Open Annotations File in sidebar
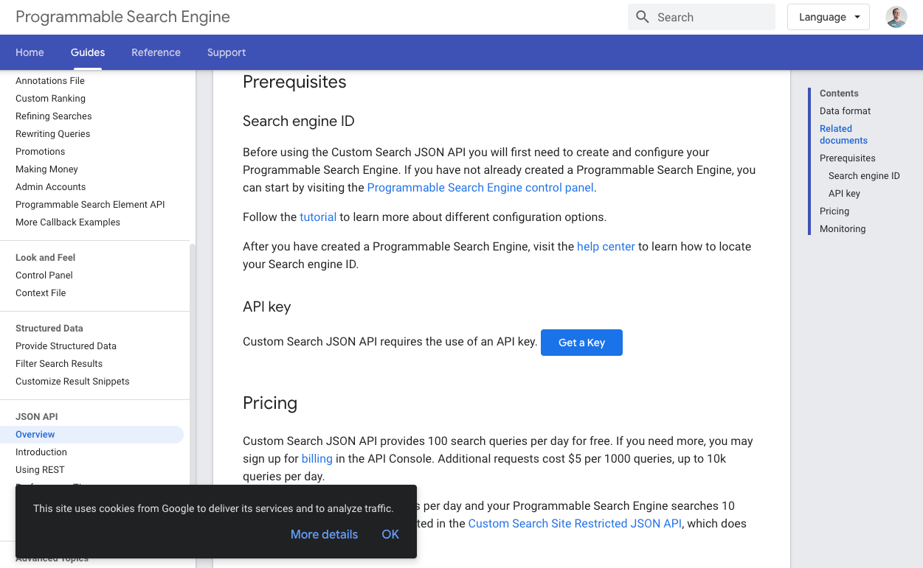 50,80
